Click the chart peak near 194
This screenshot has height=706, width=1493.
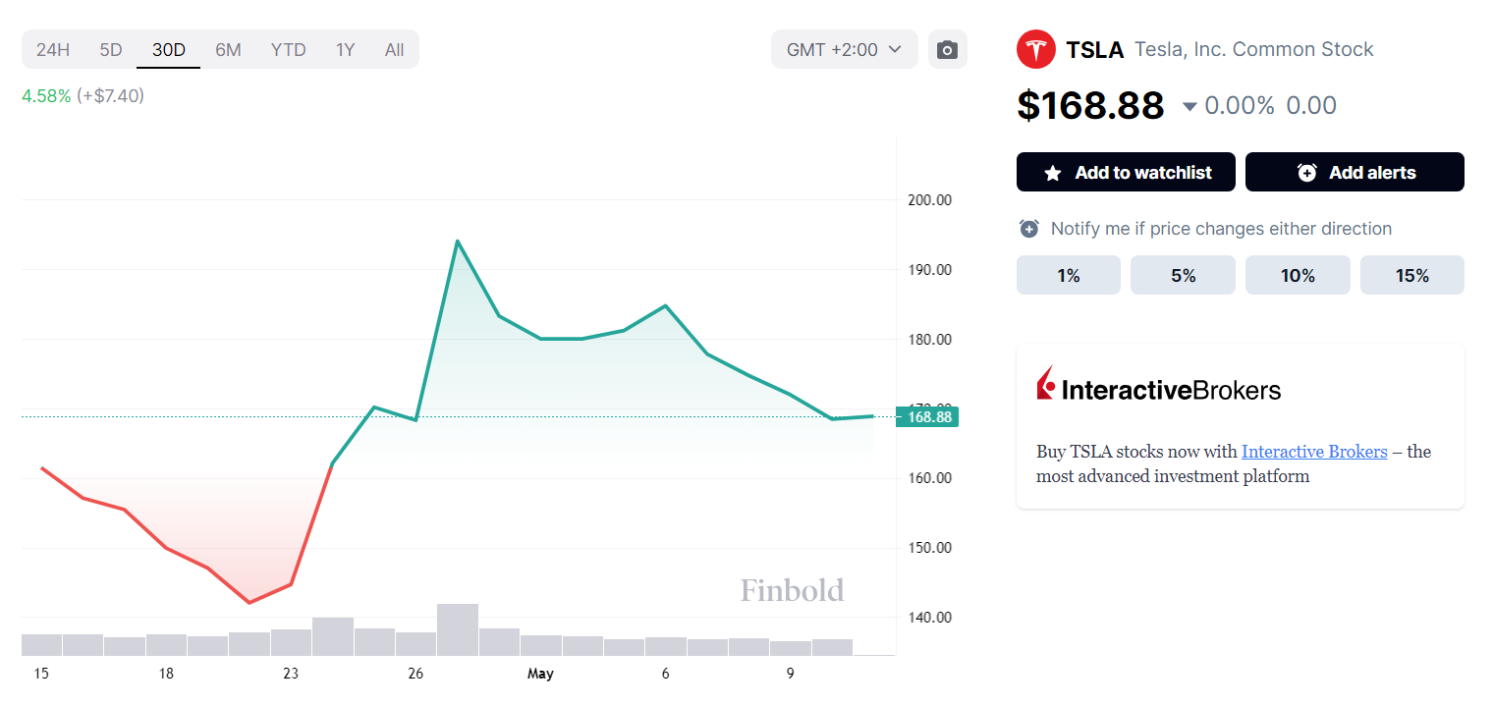(458, 241)
